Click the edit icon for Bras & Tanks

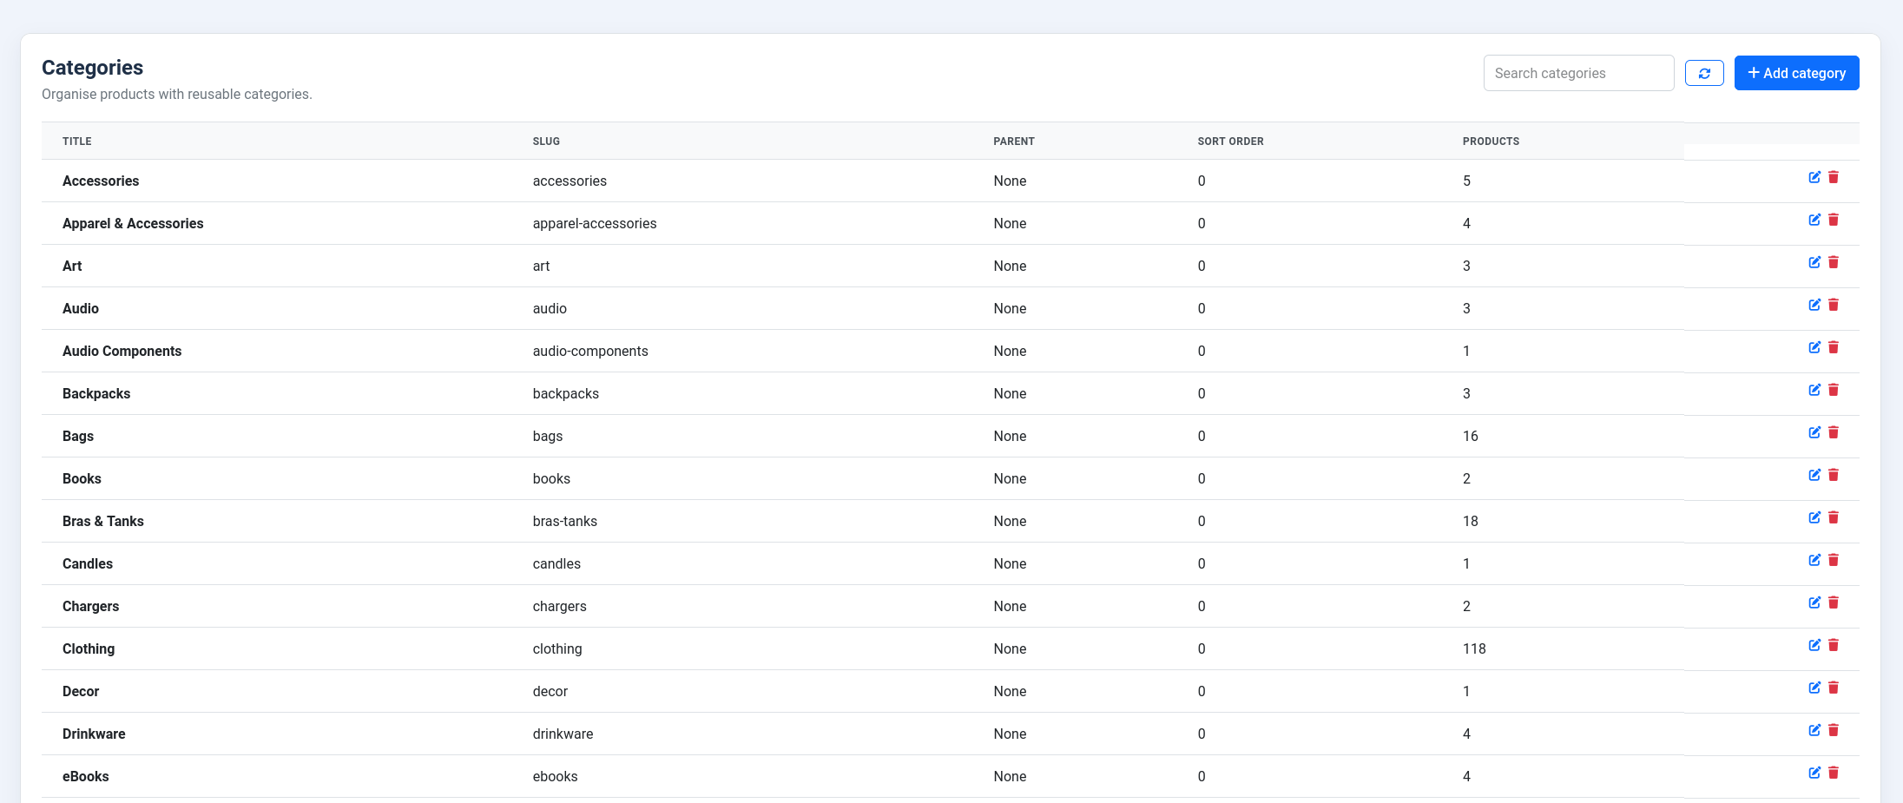coord(1814,517)
